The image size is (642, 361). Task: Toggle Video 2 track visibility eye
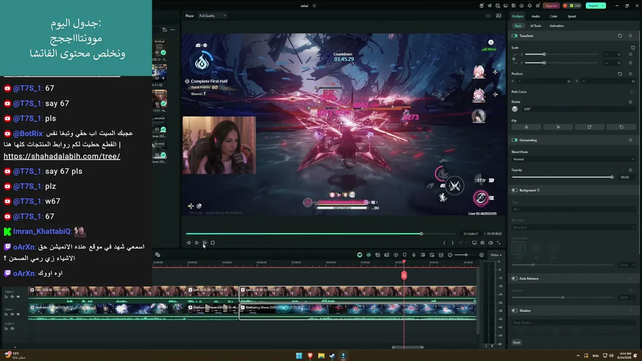tap(18, 296)
